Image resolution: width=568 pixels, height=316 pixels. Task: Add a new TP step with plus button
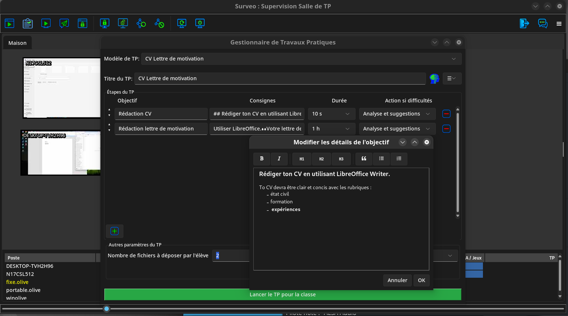(114, 231)
